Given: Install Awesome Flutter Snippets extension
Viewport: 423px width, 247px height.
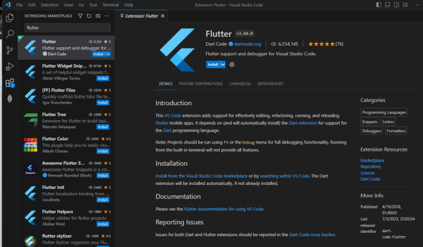Looking at the screenshot, I should [103, 175].
